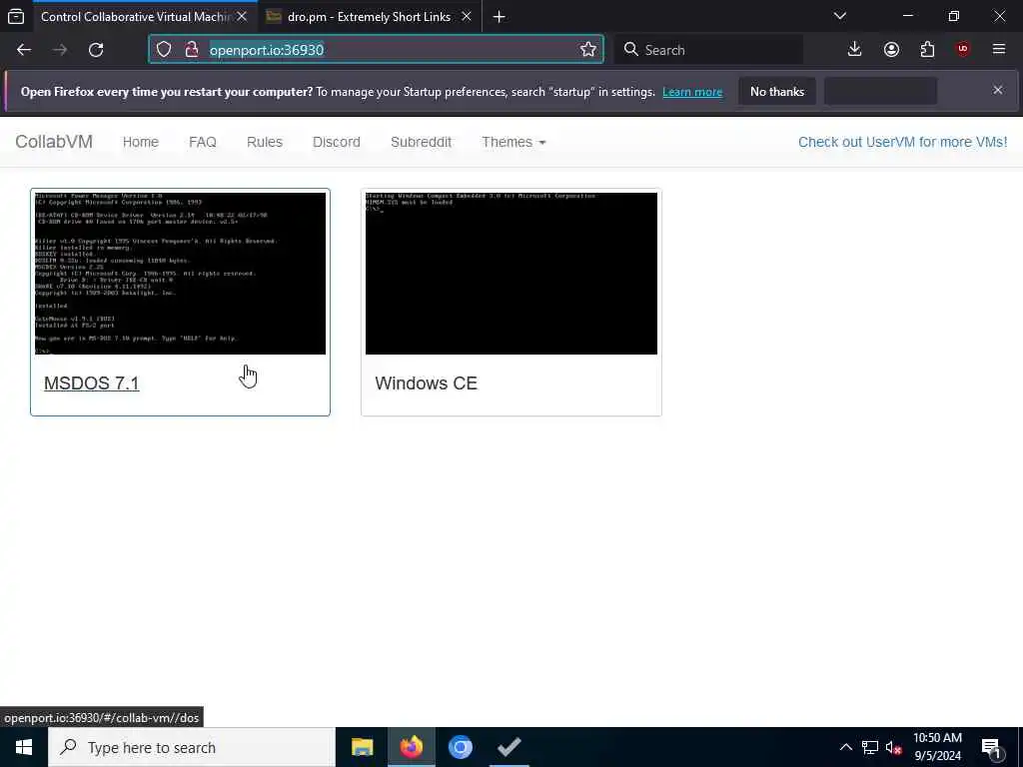
Task: Open the Action Center notifications icon
Action: [x=992, y=747]
